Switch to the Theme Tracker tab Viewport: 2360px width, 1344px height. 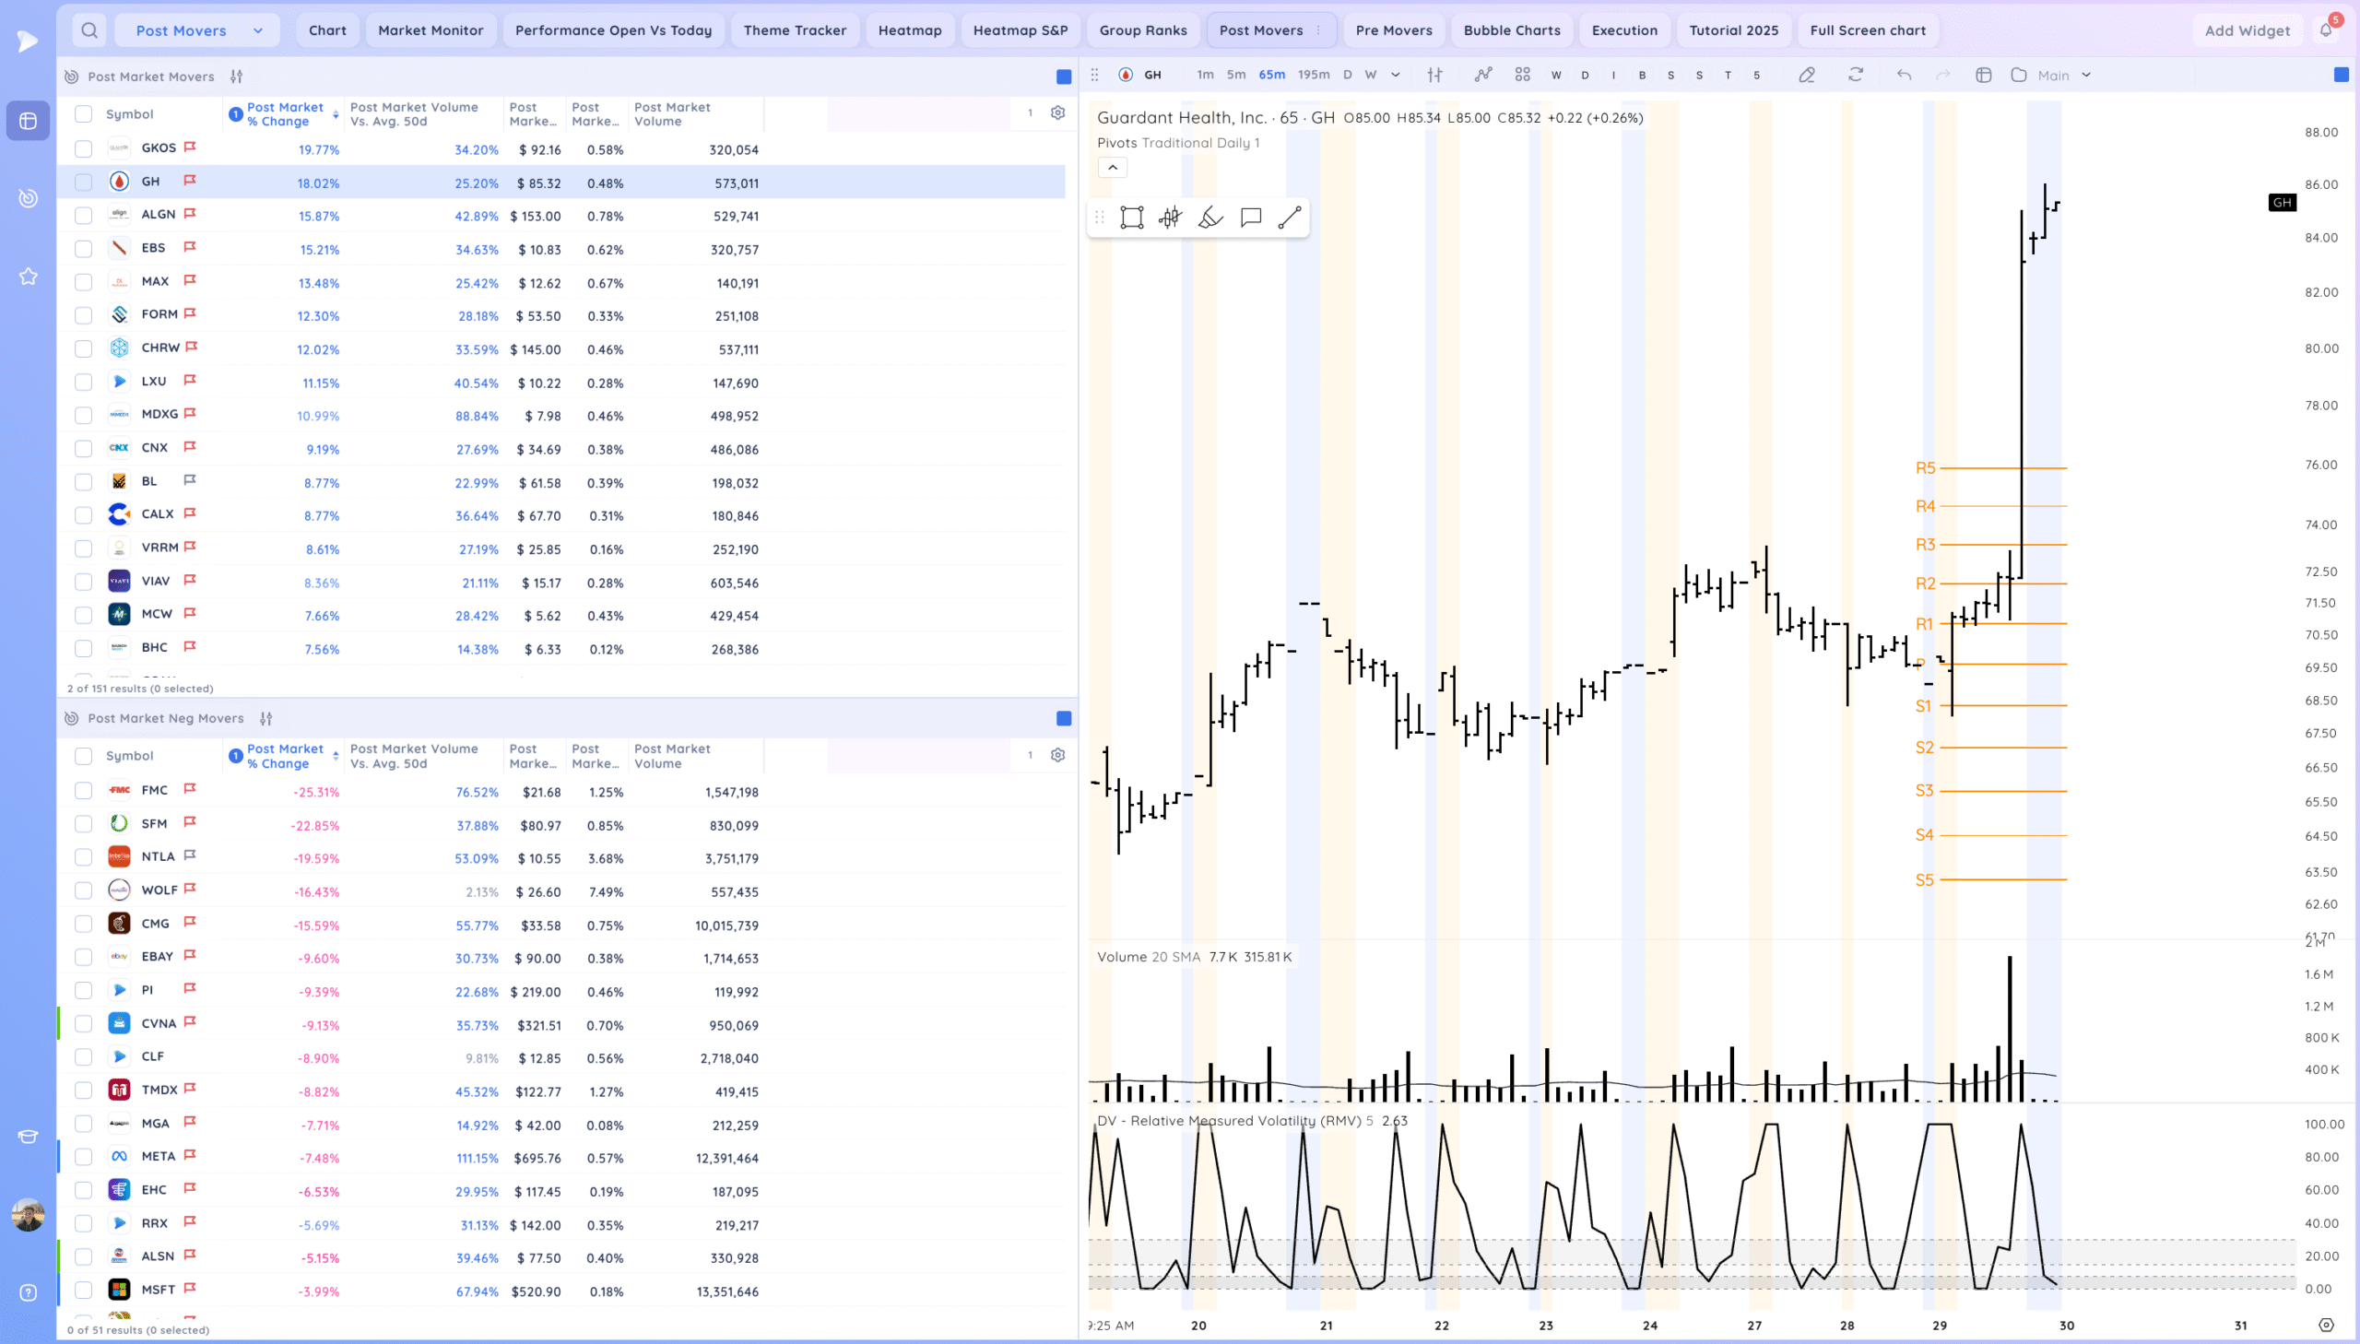pyautogui.click(x=794, y=30)
